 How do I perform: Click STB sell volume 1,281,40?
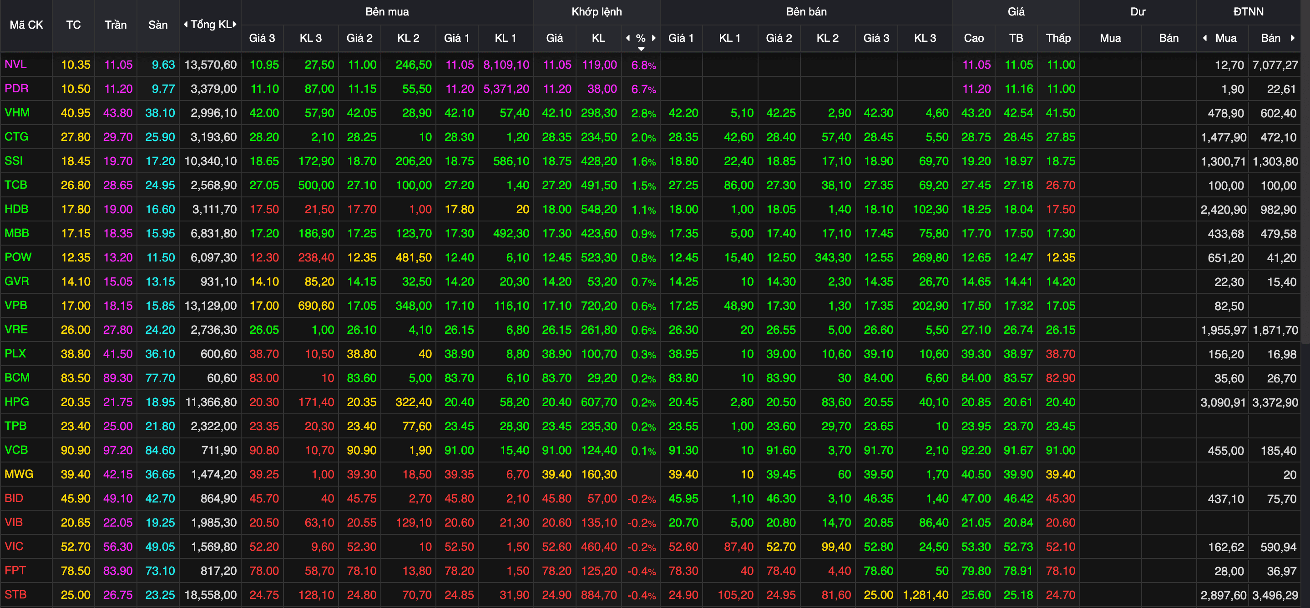[926, 595]
